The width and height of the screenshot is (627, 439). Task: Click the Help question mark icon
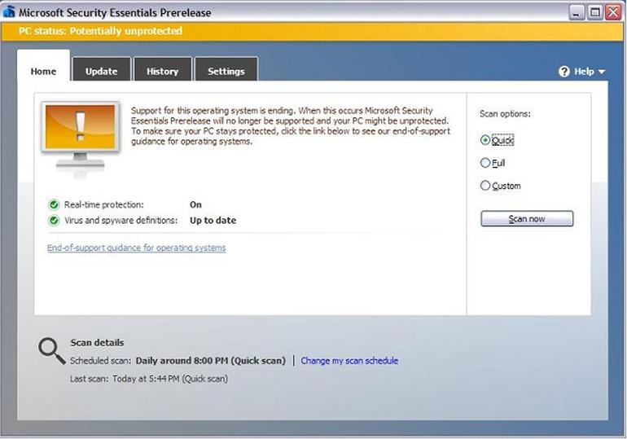click(563, 72)
